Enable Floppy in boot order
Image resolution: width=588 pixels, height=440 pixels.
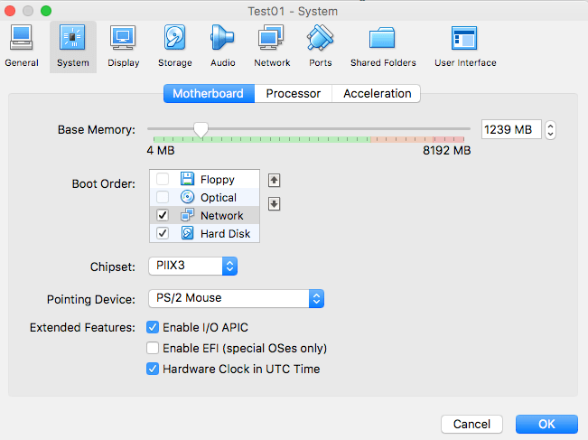pyautogui.click(x=163, y=180)
